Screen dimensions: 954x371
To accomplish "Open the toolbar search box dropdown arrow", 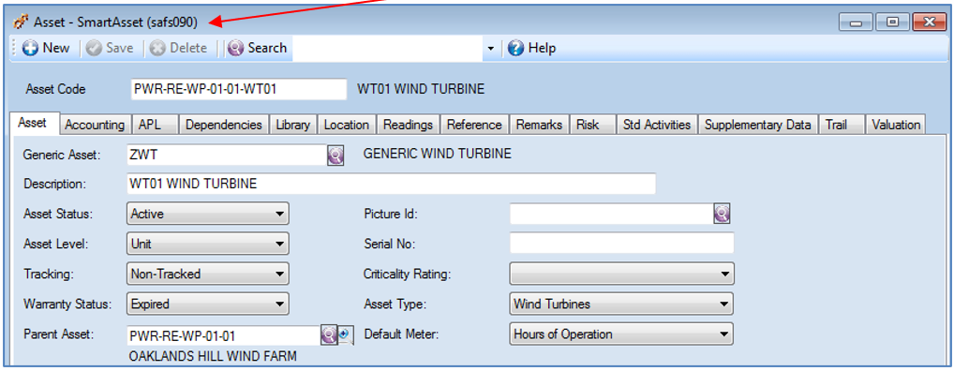I will [491, 49].
